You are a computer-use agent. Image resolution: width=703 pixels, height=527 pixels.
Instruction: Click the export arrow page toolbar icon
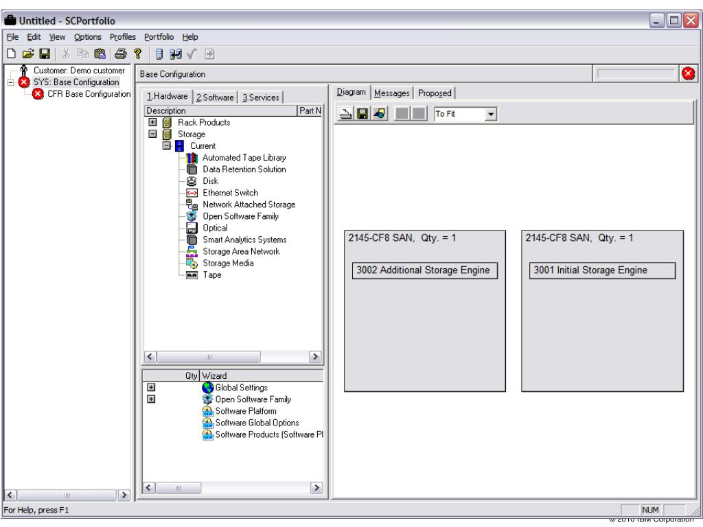(209, 54)
